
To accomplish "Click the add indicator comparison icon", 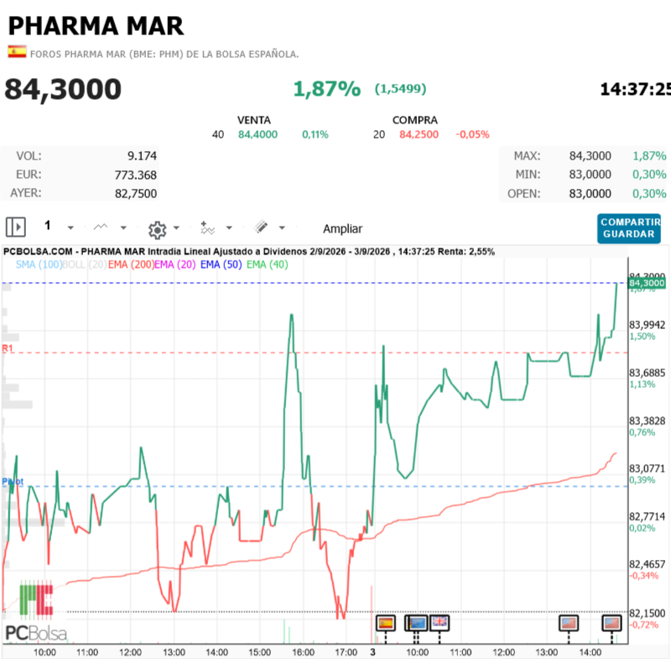I will 207,228.
